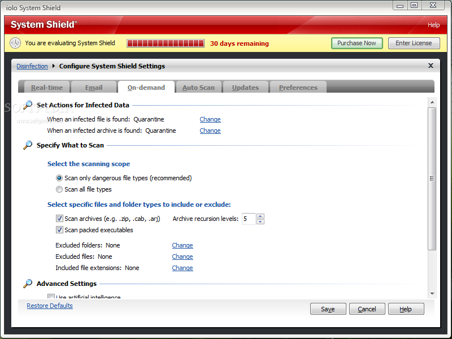Screen dimensions: 452x339
Task: Change Excluded files setting
Action: point(182,257)
